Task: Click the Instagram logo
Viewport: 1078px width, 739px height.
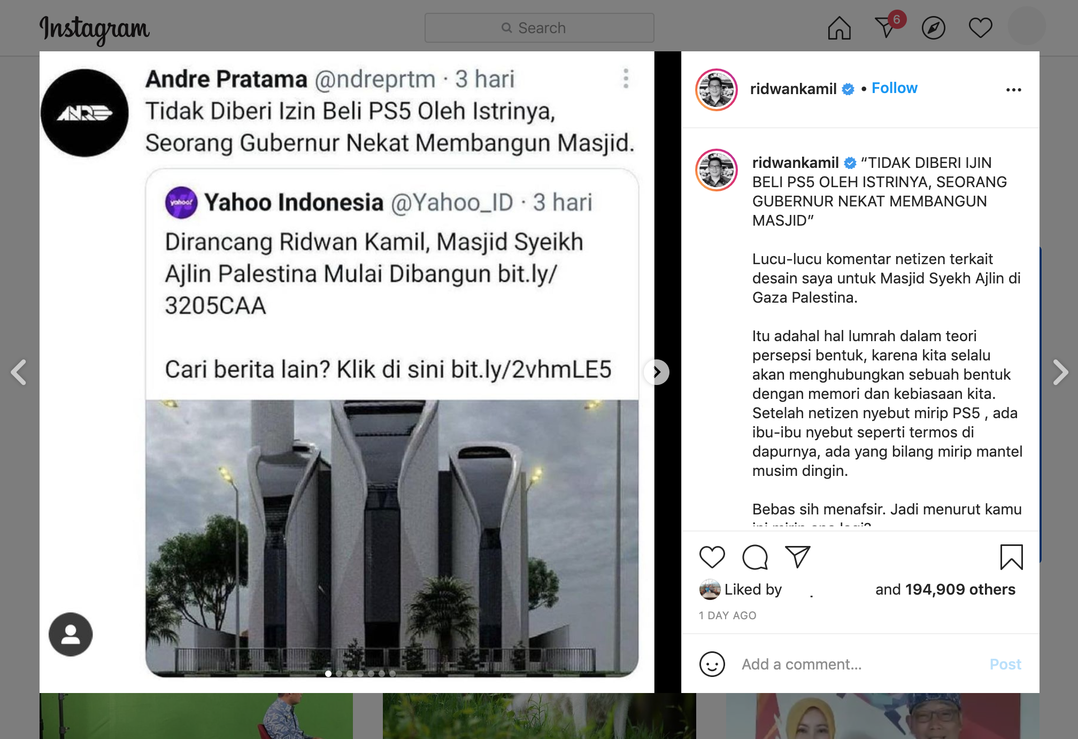Action: tap(95, 29)
